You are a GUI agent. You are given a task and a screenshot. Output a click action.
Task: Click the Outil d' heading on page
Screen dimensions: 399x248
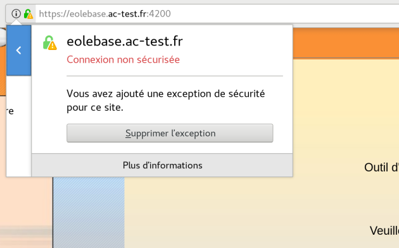(x=381, y=168)
